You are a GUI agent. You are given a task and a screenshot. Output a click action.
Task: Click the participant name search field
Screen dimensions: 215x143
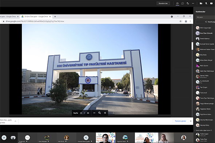(205, 17)
